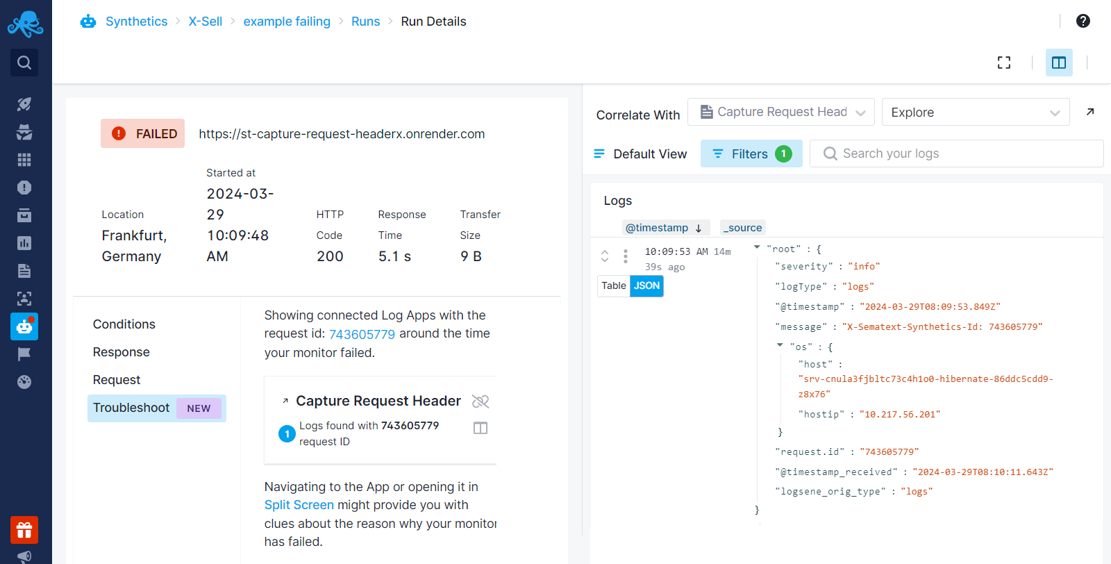Click the Sematext octopus logo
The height and width of the screenshot is (564, 1111).
point(26,24)
